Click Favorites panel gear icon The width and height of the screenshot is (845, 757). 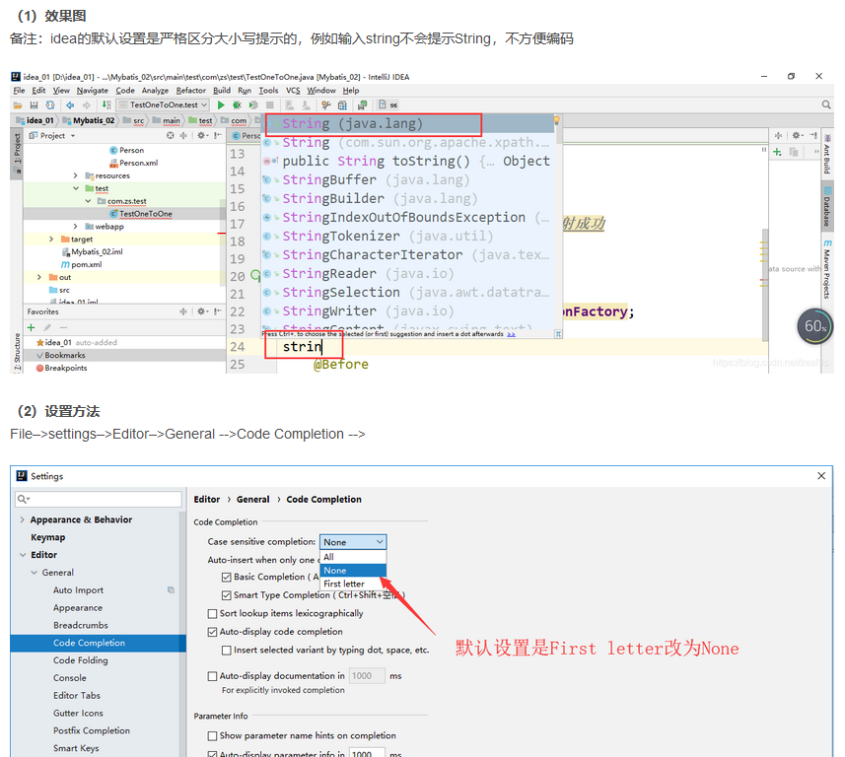202,311
